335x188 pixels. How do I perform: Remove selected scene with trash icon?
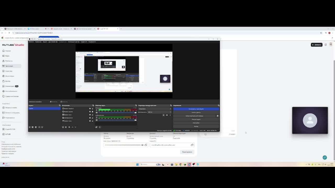click(32, 127)
